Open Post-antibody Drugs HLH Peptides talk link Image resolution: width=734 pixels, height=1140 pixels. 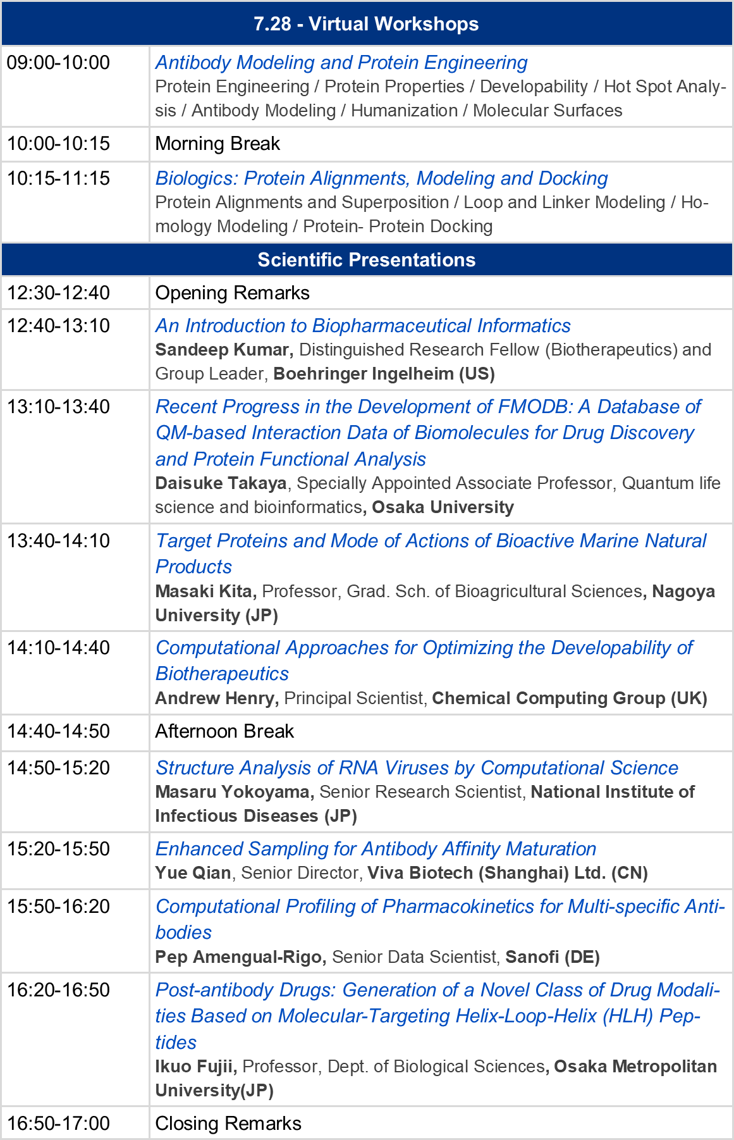[437, 1016]
